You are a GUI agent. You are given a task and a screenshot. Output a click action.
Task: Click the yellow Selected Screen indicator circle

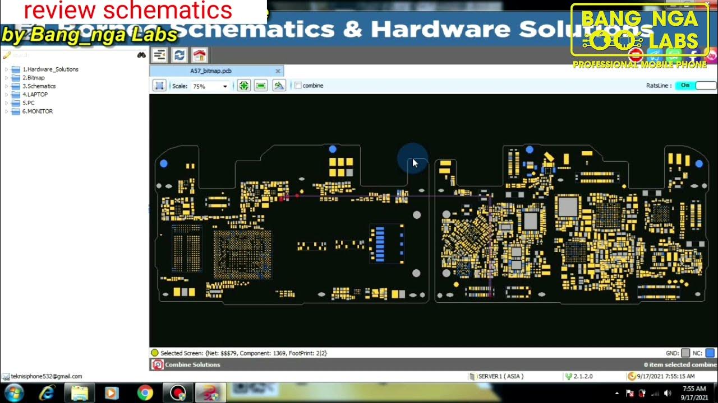(x=154, y=353)
